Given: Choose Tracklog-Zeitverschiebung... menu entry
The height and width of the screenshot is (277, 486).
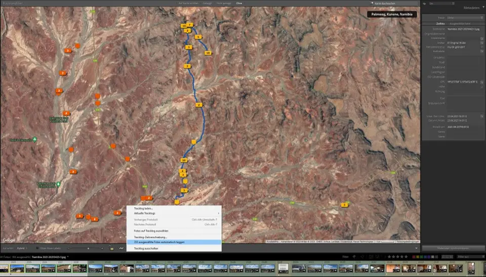Looking at the screenshot, I should 150,237.
